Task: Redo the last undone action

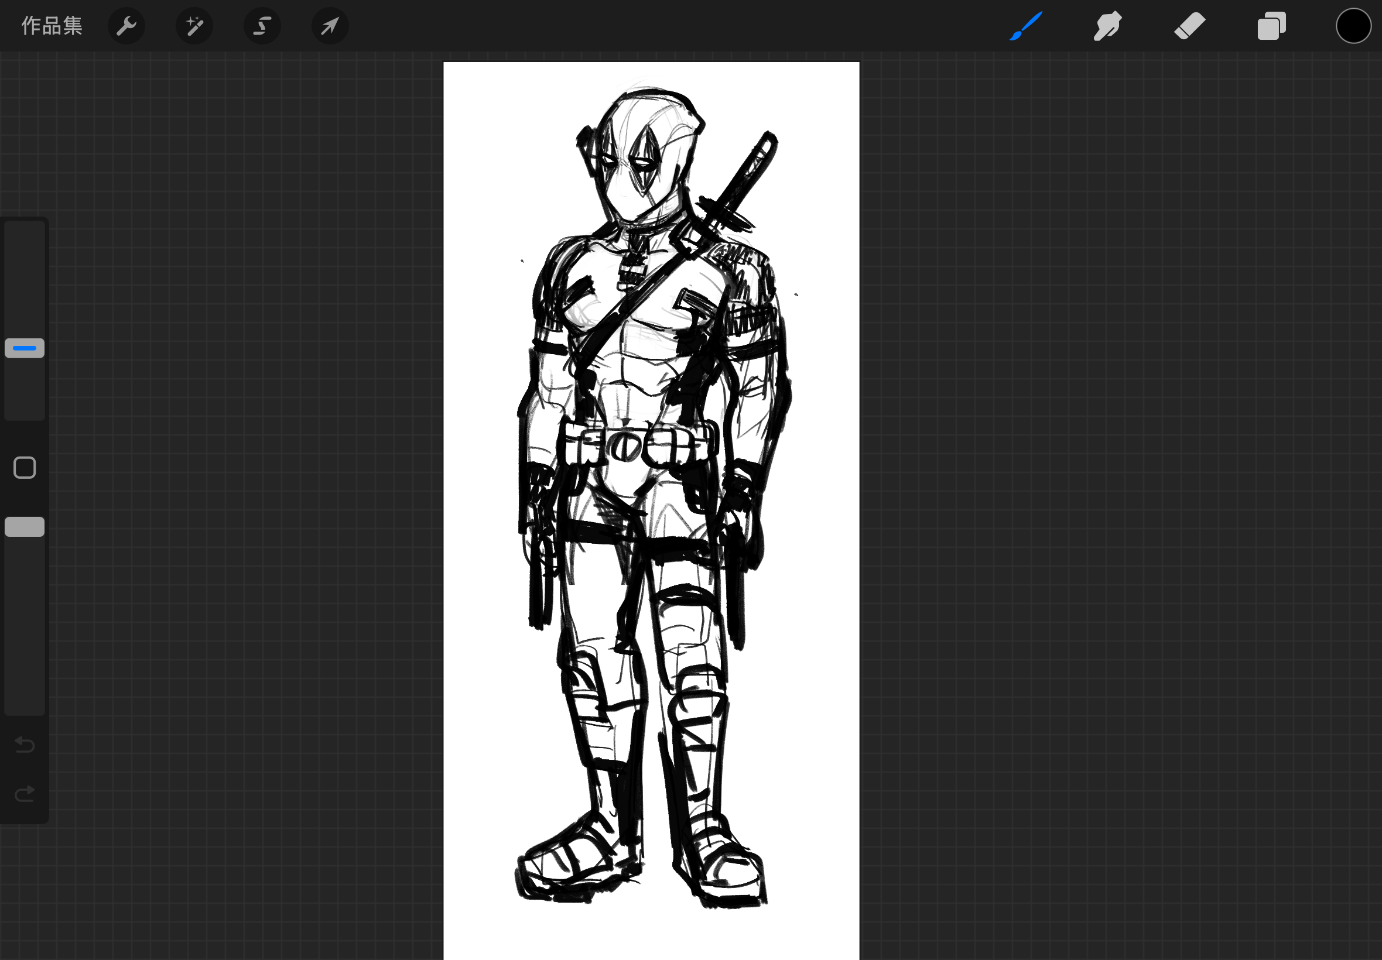Action: point(25,794)
